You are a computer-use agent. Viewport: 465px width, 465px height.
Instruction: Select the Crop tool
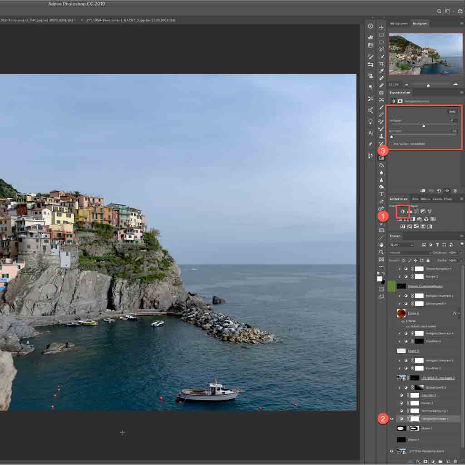381,64
